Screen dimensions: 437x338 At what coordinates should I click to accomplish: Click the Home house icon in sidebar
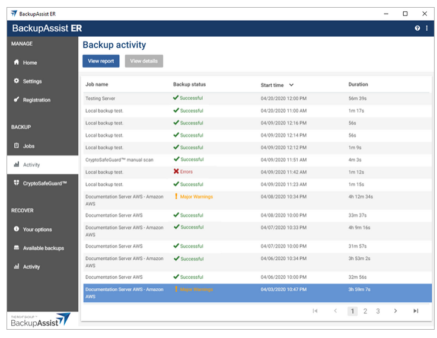click(17, 62)
